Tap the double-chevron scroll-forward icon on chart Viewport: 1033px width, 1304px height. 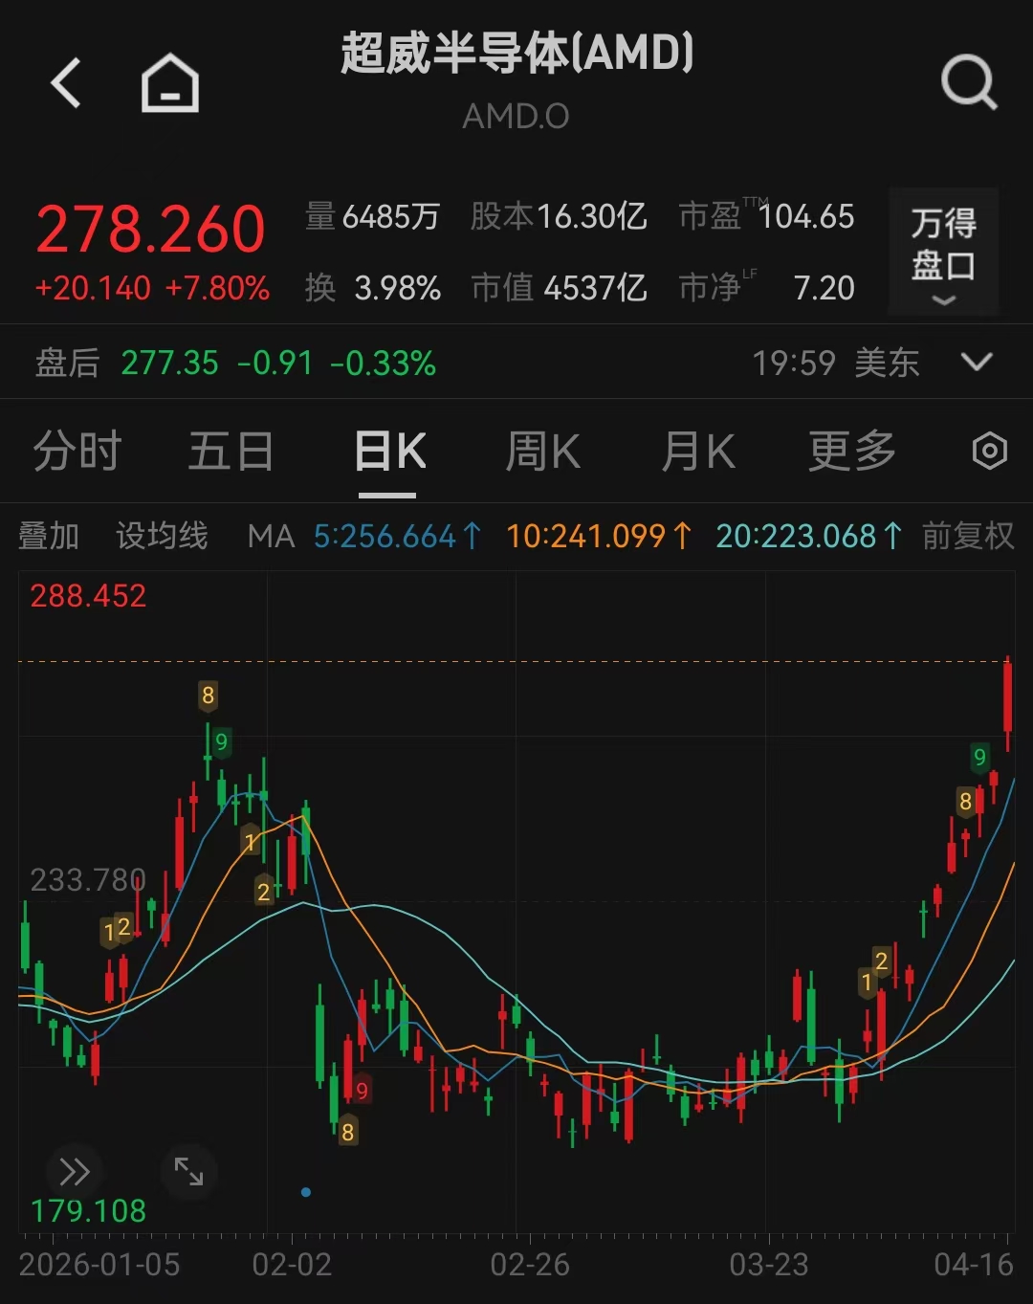pyautogui.click(x=74, y=1171)
